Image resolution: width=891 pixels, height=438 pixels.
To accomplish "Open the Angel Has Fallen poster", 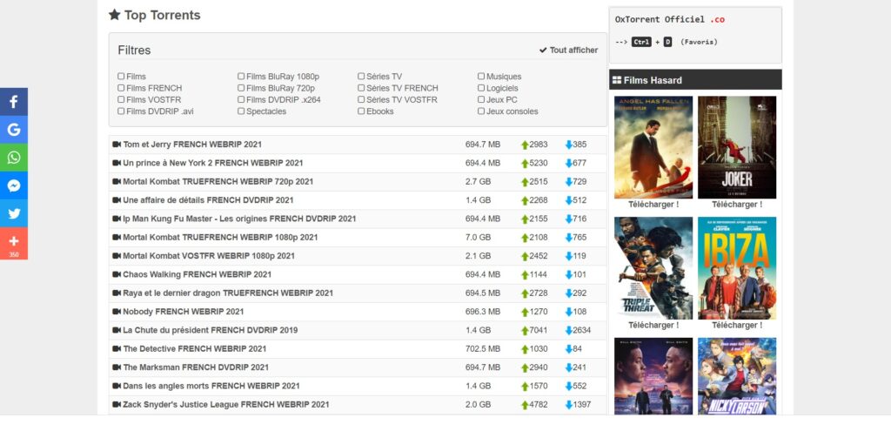I will [653, 147].
